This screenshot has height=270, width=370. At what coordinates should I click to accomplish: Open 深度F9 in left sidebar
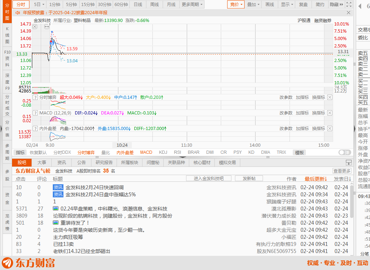[x=7, y=82]
